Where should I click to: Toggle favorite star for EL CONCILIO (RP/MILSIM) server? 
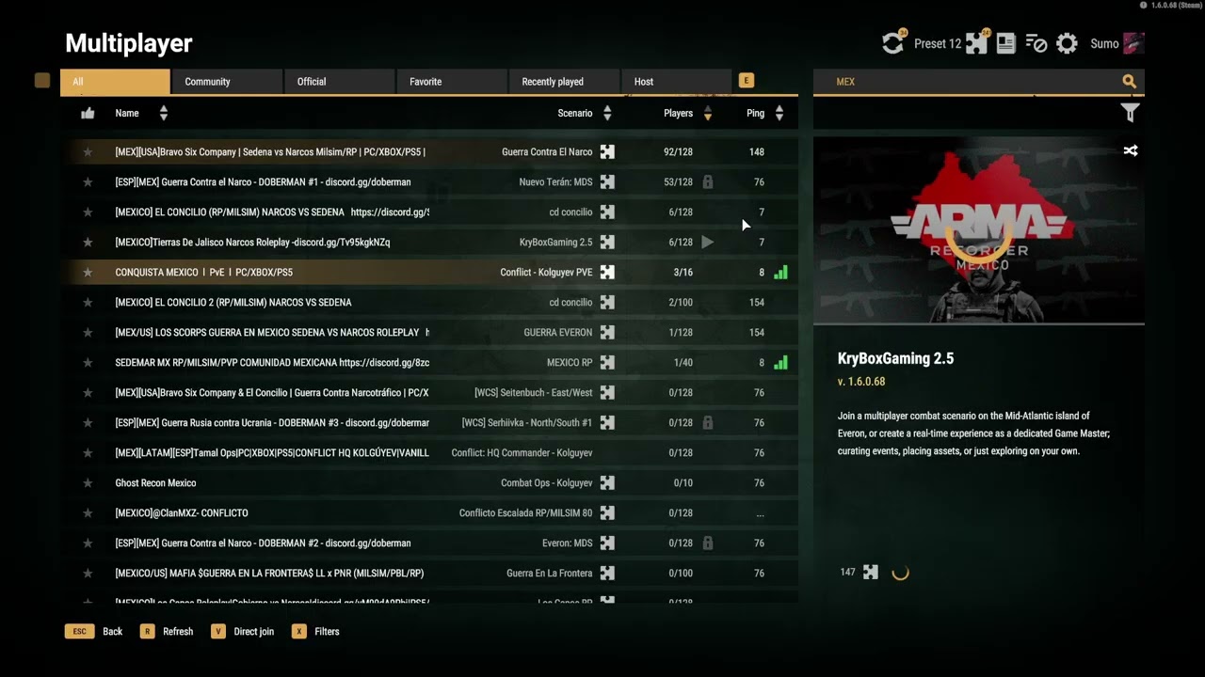(x=88, y=212)
